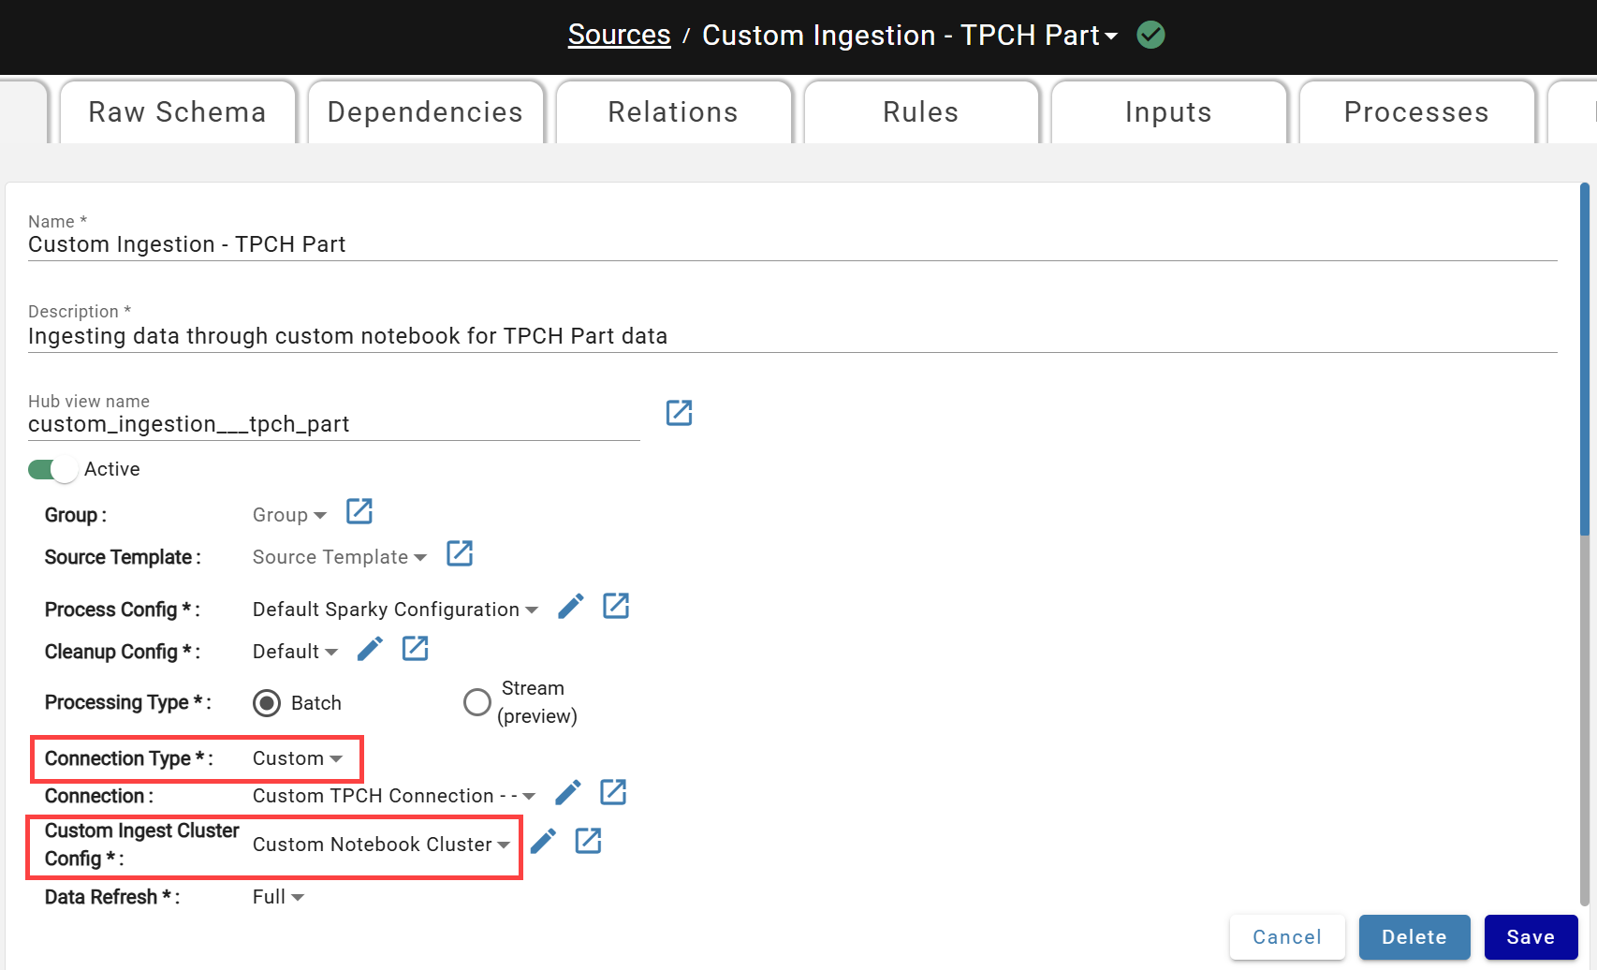Switch to the Inputs tab
Screen dimensions: 1597x970
pos(1167,111)
